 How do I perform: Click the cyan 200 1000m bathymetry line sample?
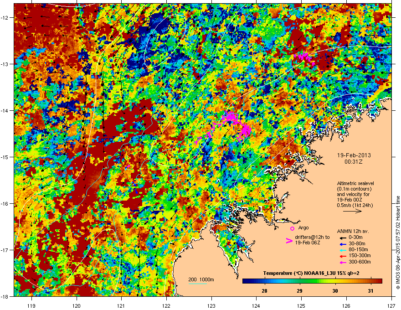point(198,284)
